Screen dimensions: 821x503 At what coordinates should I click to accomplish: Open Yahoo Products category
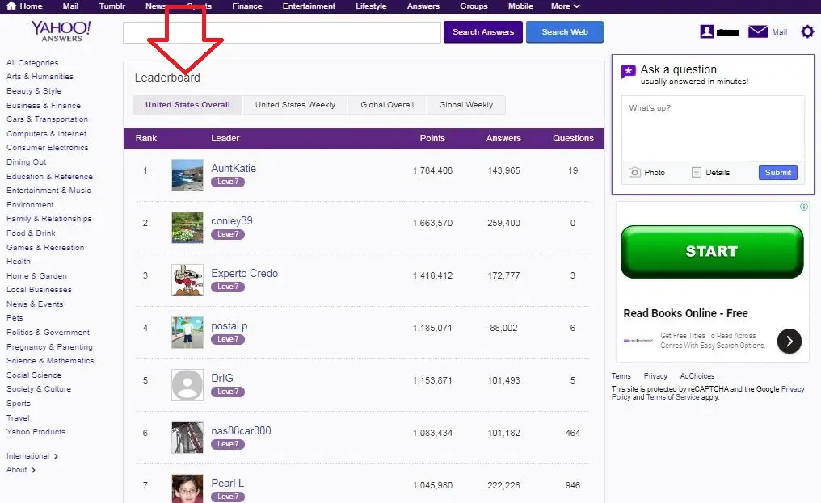(x=36, y=432)
